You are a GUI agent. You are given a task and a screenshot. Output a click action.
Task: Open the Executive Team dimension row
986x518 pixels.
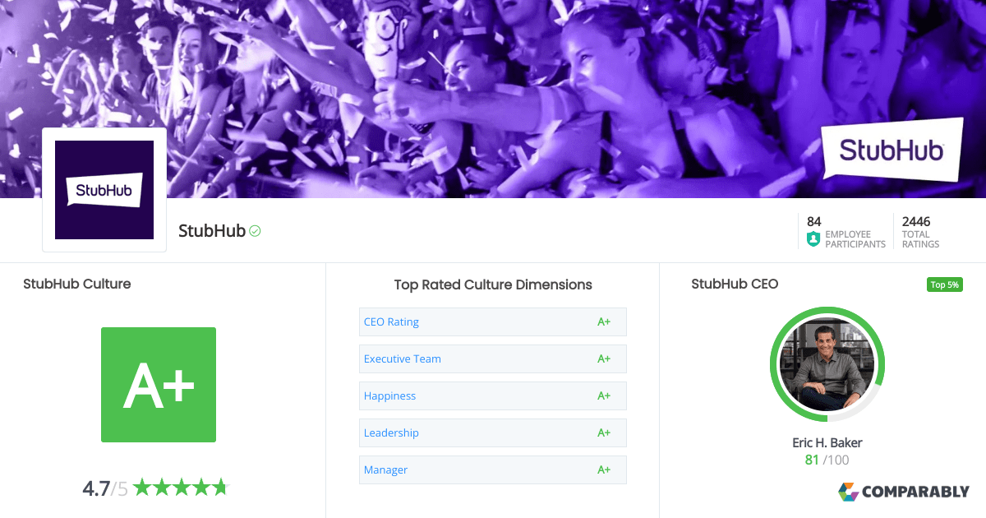click(x=492, y=358)
